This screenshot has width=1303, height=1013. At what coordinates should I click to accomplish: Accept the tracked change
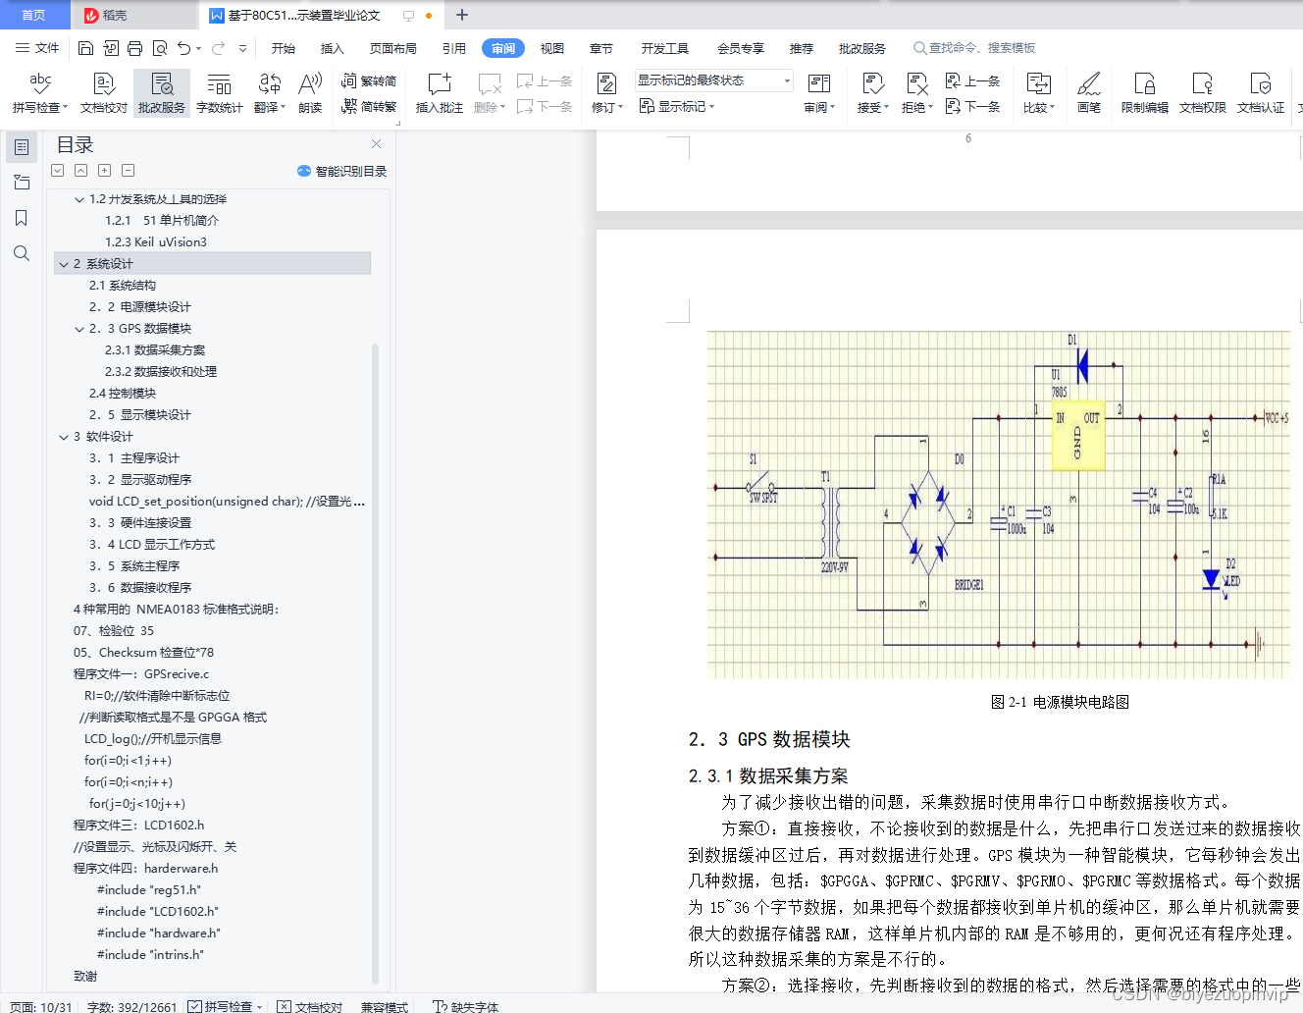pos(872,92)
